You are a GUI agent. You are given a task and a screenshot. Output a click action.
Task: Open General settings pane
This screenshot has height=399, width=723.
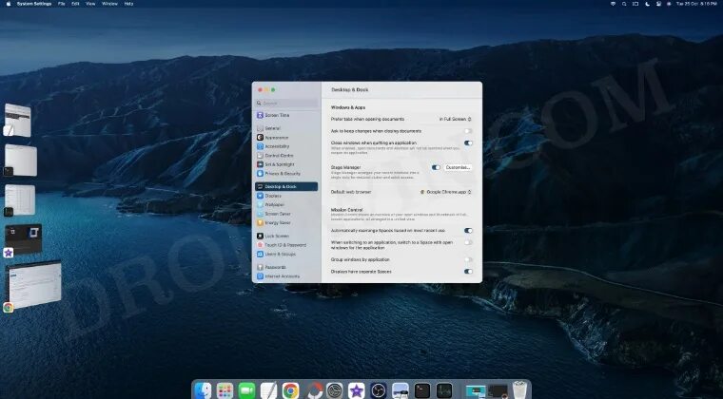286,128
